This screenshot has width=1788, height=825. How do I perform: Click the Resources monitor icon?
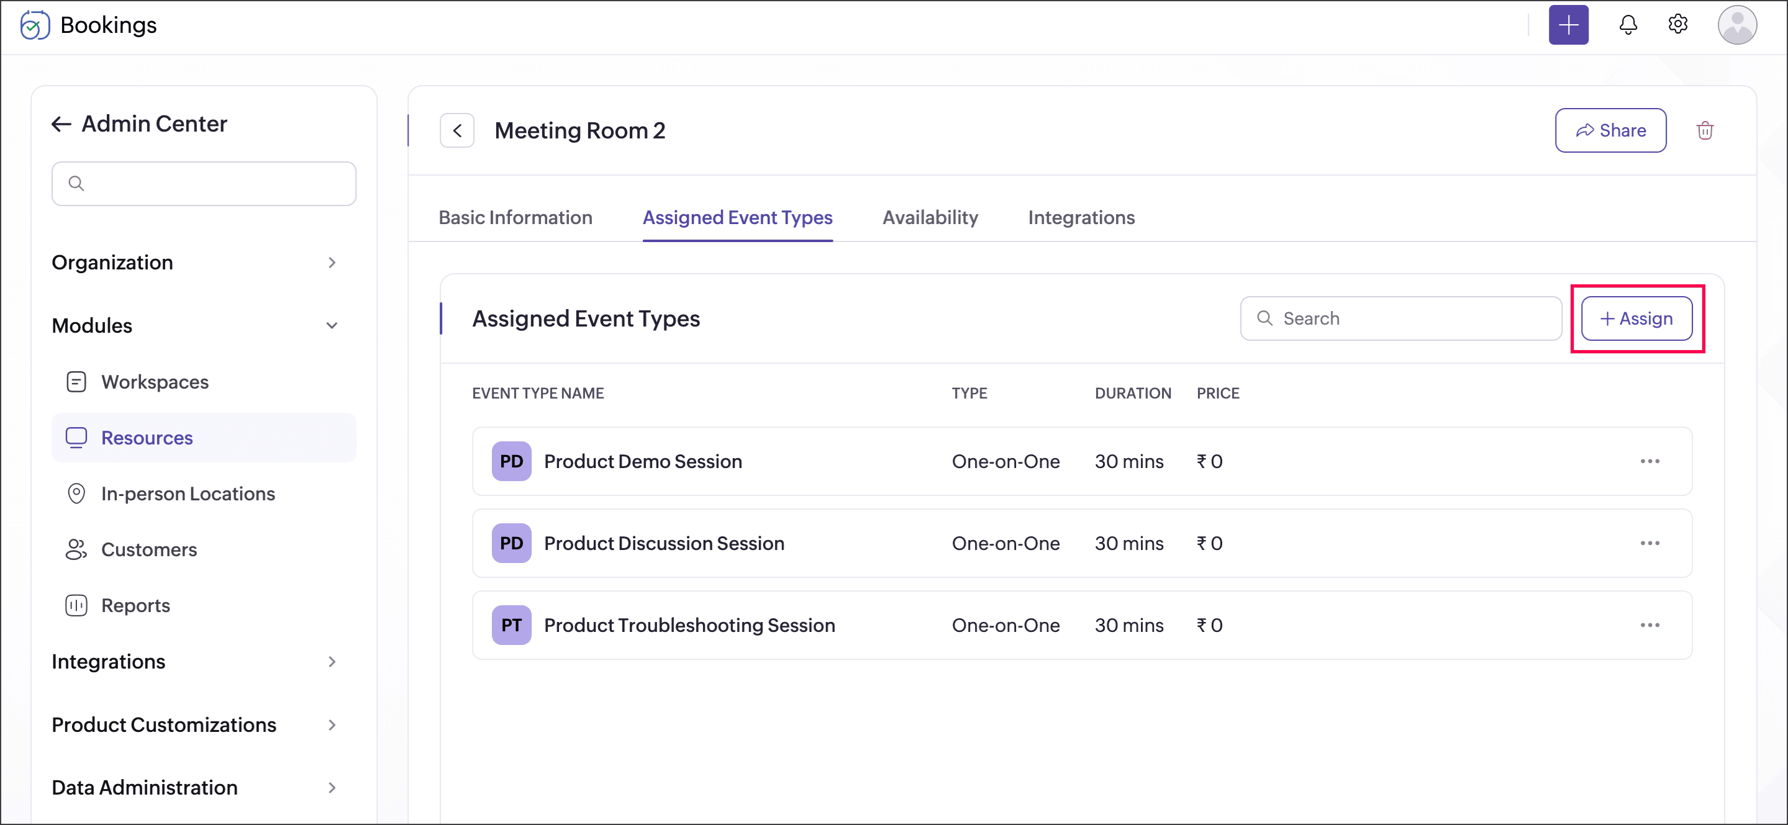click(76, 438)
